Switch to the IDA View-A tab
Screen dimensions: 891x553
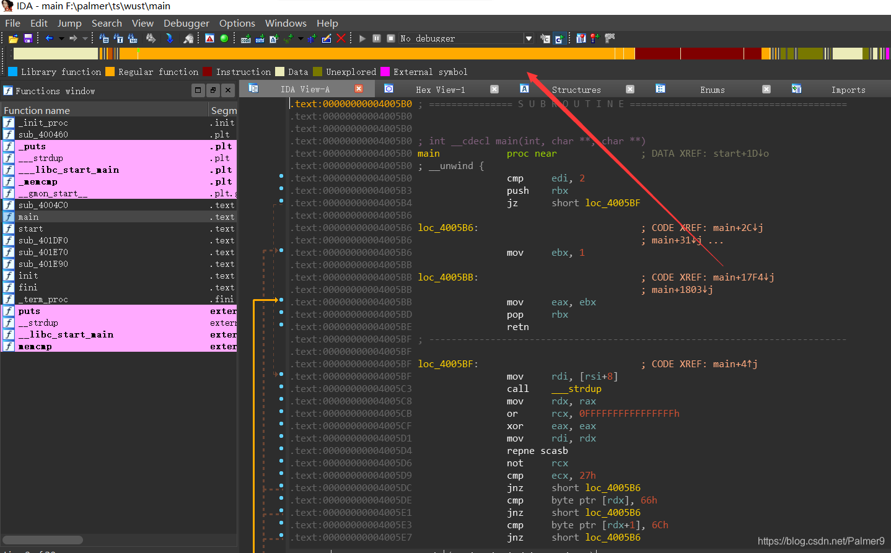coord(305,90)
